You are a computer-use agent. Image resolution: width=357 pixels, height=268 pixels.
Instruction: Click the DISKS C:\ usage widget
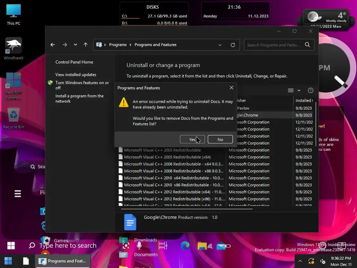[154, 16]
